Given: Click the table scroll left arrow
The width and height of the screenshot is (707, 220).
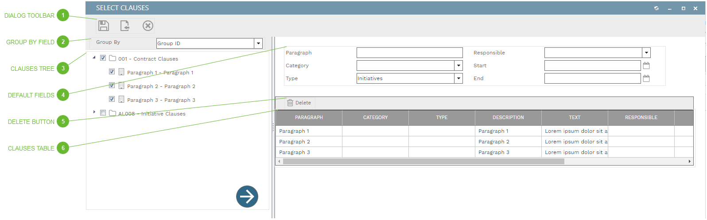Looking at the screenshot, I should click(x=279, y=162).
